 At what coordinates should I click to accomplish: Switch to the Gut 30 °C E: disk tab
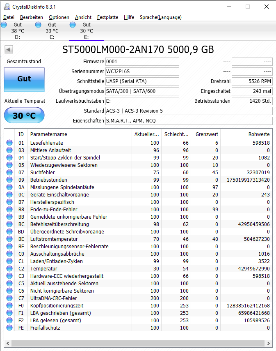pos(87,31)
